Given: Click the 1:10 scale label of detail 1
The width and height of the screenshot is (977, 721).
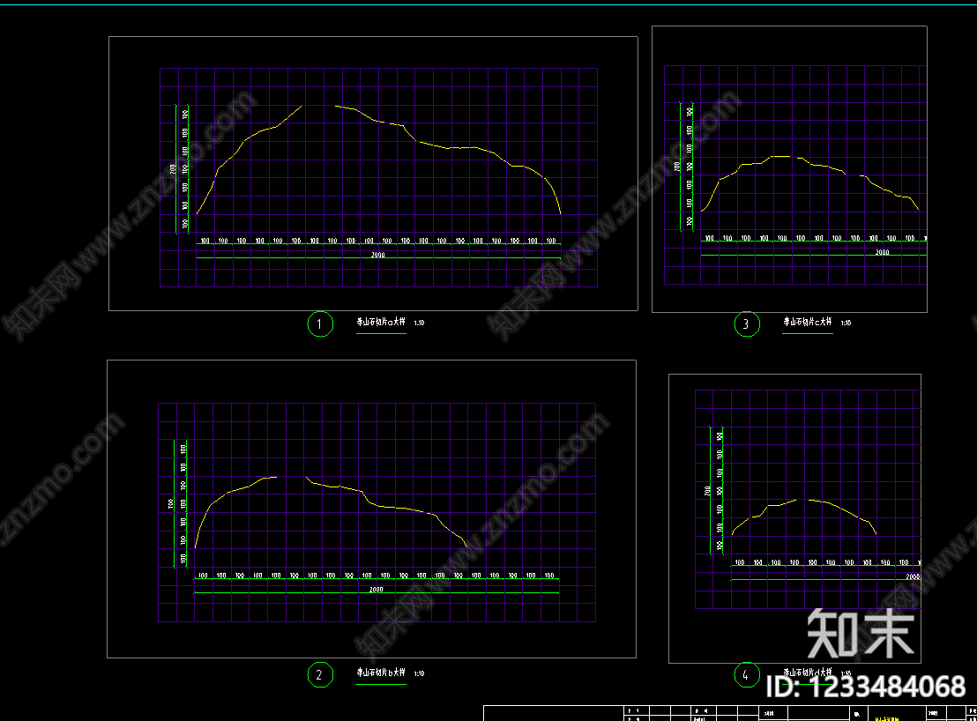Looking at the screenshot, I should pyautogui.click(x=420, y=323).
